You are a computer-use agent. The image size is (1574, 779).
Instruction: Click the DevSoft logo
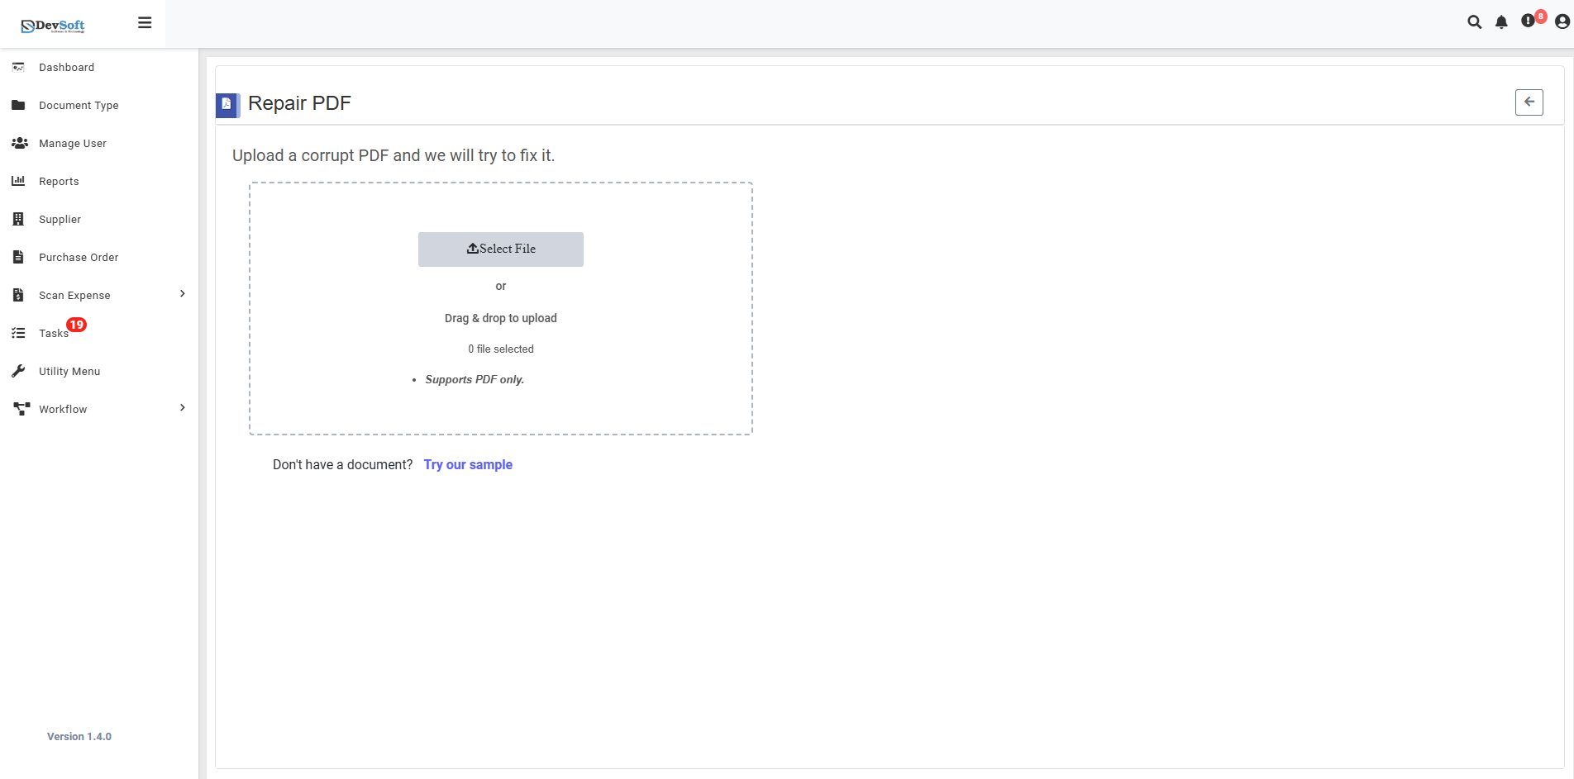[x=51, y=25]
